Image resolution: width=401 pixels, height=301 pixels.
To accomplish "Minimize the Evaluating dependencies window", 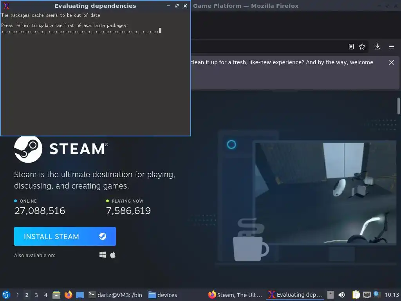I will [x=169, y=6].
